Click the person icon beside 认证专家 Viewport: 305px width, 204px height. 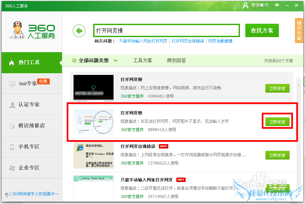[x=12, y=105]
